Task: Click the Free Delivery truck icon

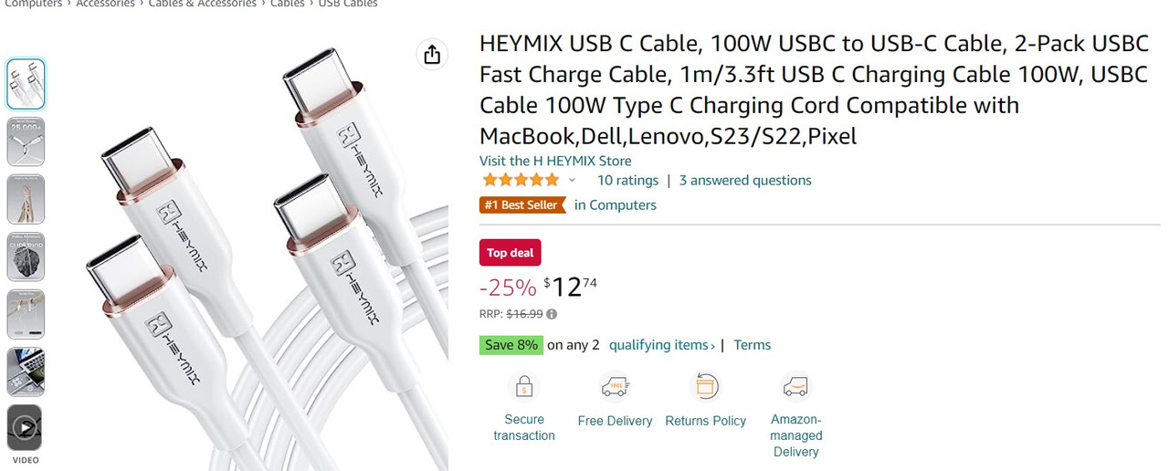Action: (615, 387)
